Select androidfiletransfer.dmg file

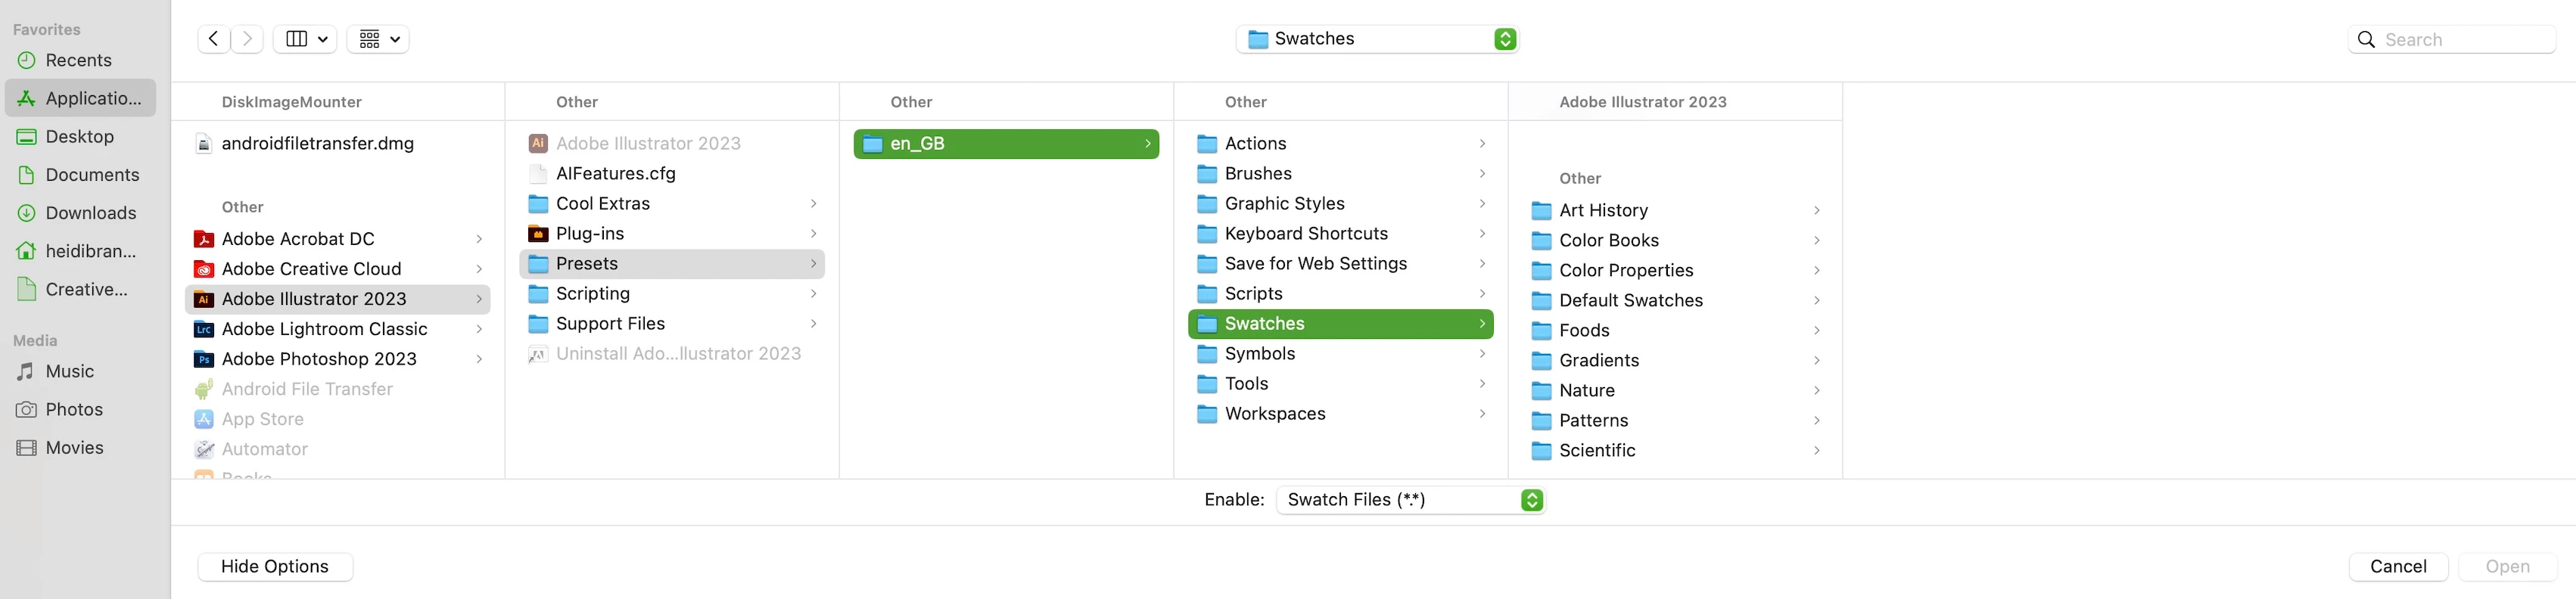tap(317, 143)
